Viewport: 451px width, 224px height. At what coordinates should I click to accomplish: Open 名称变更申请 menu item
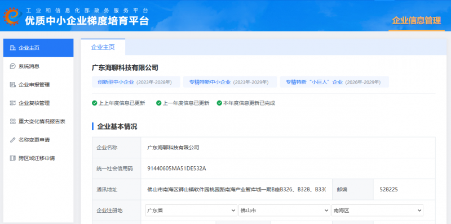[38, 140]
